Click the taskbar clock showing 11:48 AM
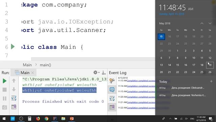216x122 pixels. 201,119
